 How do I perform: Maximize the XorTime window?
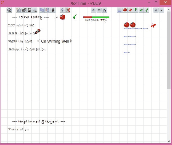[156, 2]
